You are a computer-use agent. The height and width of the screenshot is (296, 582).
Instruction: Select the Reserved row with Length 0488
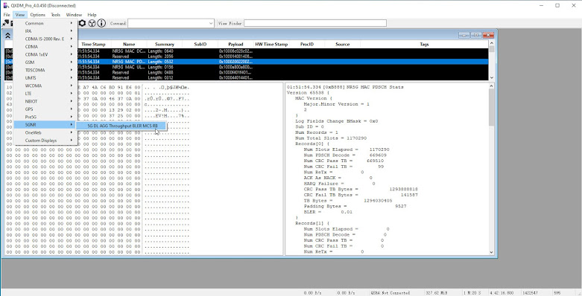246,73
